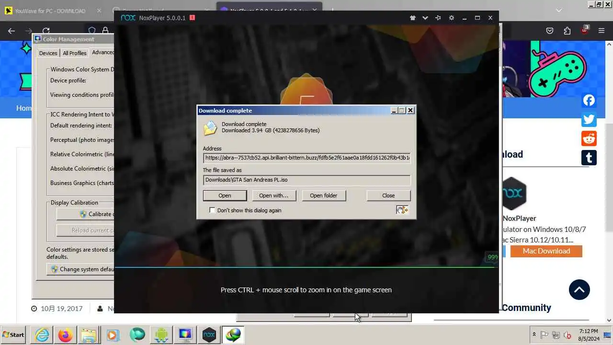Open Firefox hamburger menu

(602, 31)
